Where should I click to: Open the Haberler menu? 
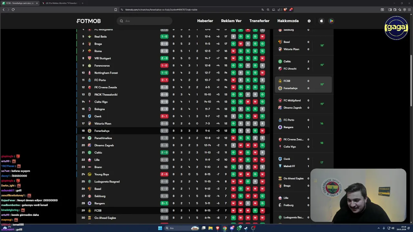[x=205, y=21]
